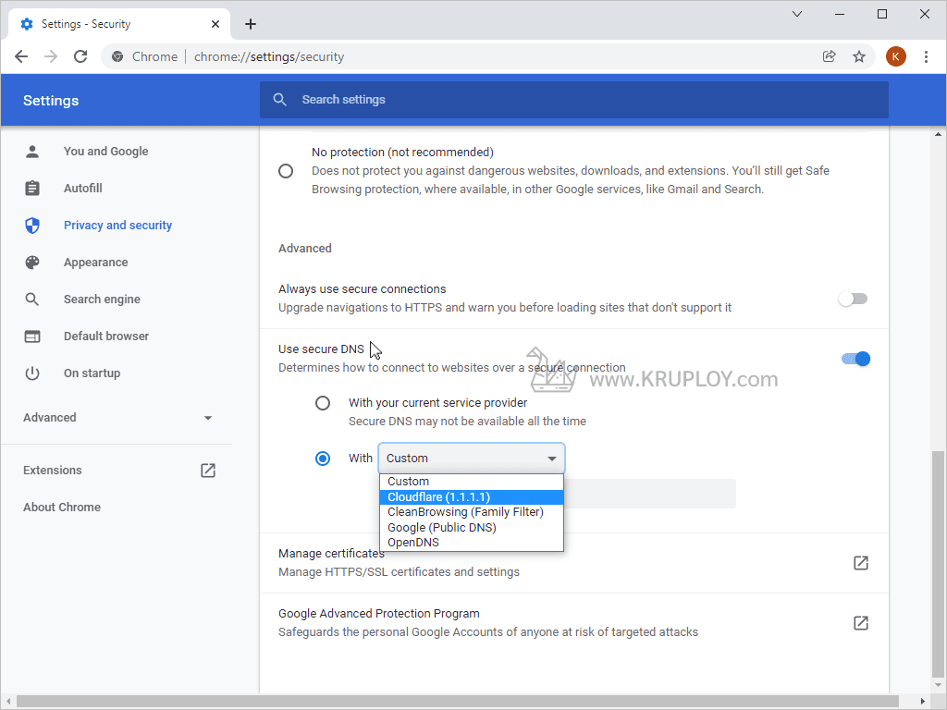Bookmark this page with the star icon
947x710 pixels.
859,56
